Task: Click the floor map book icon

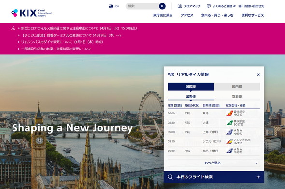Action: click(x=180, y=6)
